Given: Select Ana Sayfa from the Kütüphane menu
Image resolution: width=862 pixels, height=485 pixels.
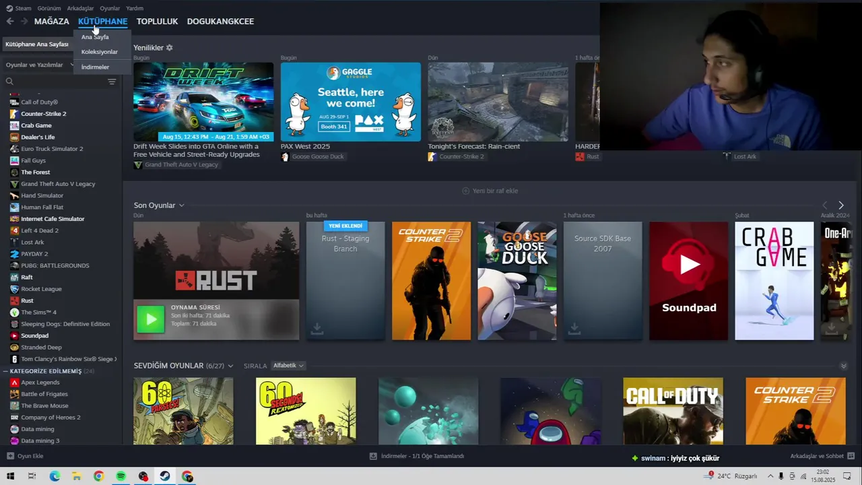Looking at the screenshot, I should tap(95, 37).
